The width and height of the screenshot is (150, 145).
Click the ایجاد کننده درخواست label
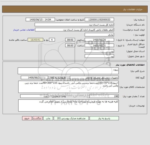(x=134, y=30)
